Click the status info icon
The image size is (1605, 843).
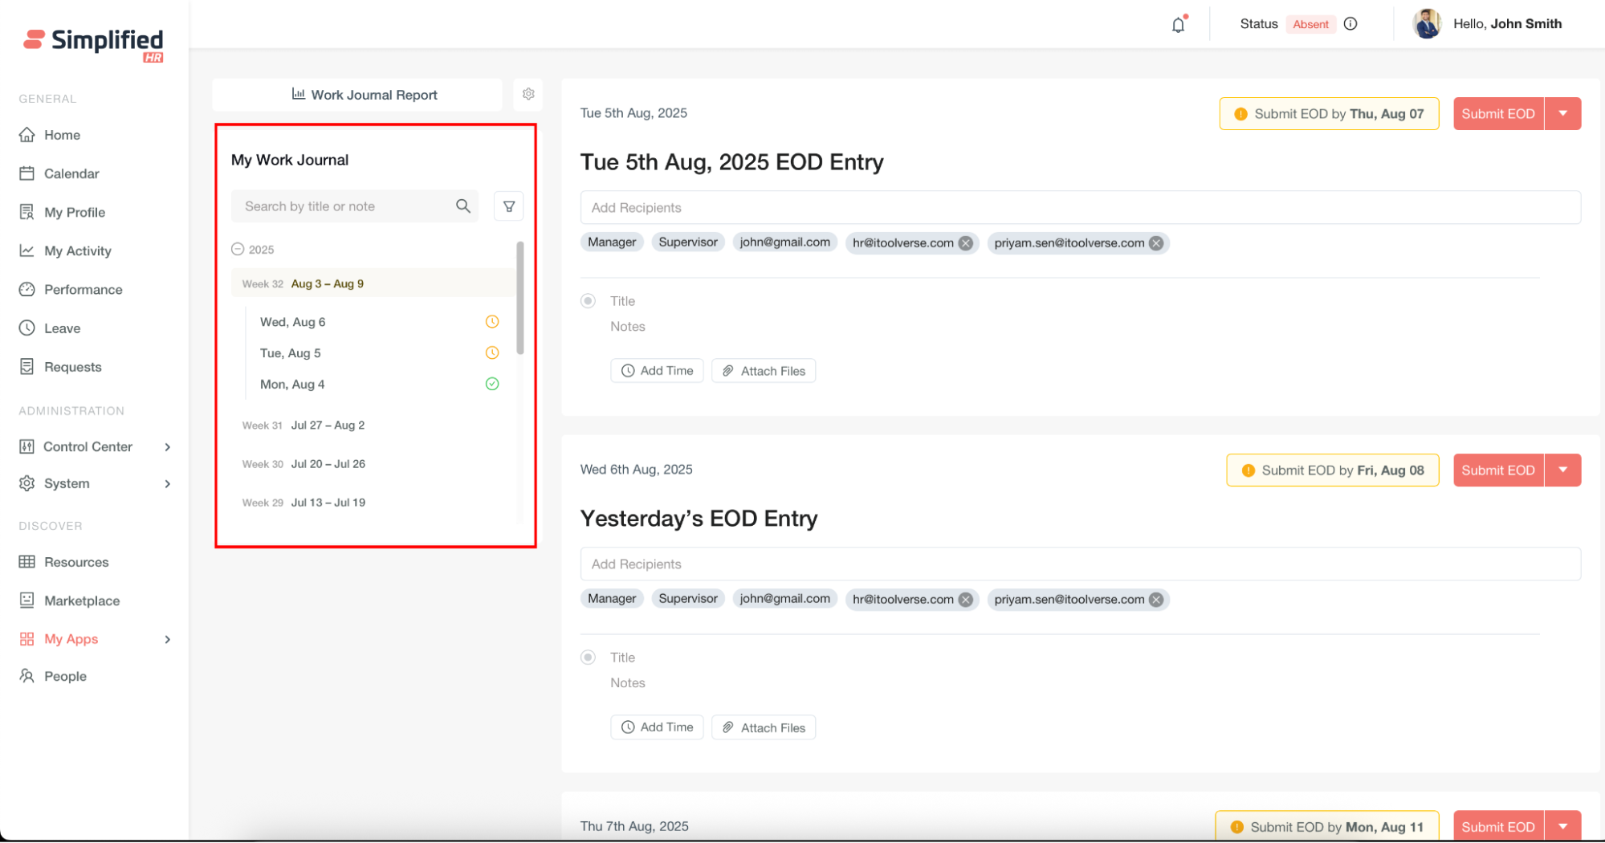click(x=1350, y=24)
